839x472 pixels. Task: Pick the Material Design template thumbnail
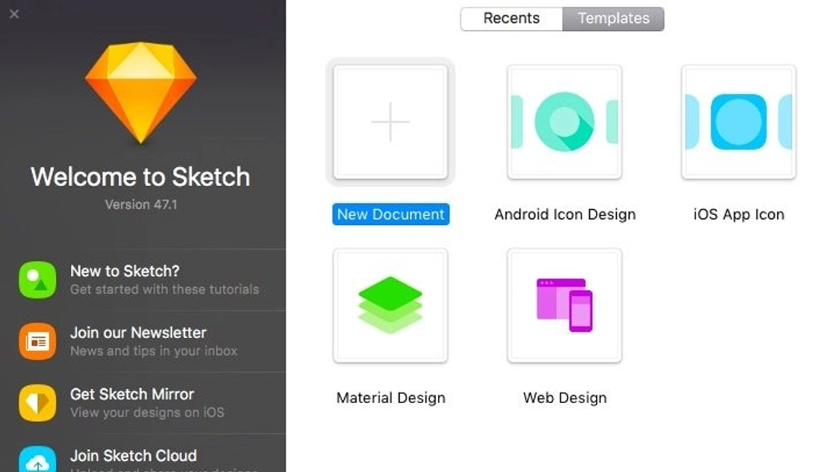[391, 305]
